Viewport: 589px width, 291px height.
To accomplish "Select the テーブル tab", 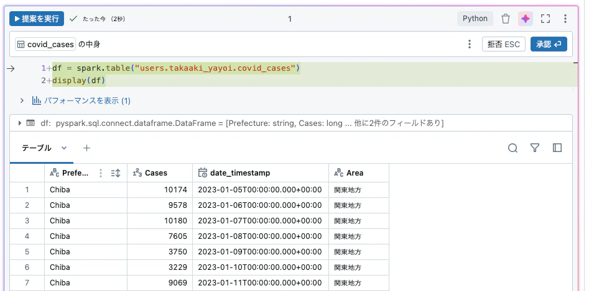I will pyautogui.click(x=37, y=148).
